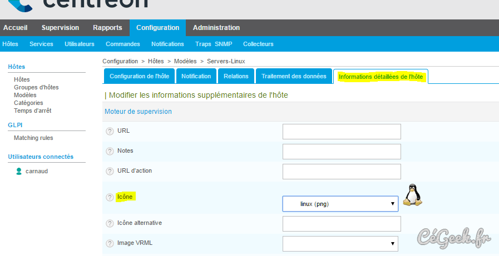
Task: Click the Linux penguin icon preview
Action: tap(412, 196)
